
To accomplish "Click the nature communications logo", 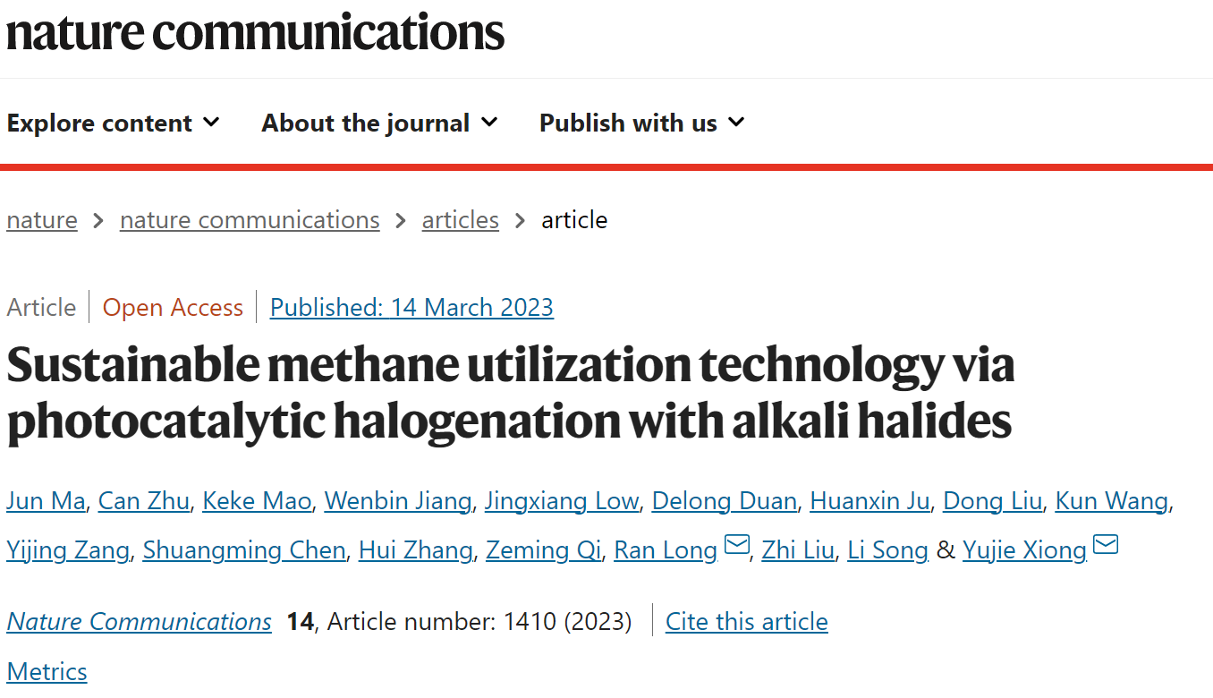I will click(x=255, y=31).
